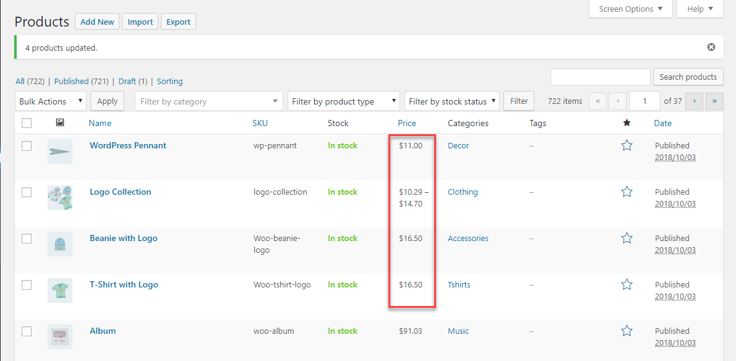Tick the T-Shirt with Logo checkbox
The height and width of the screenshot is (361, 736).
[x=27, y=285]
